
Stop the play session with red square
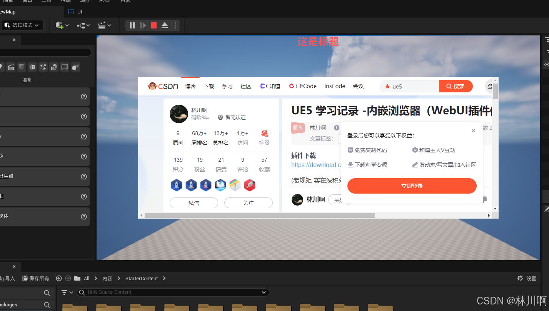(154, 25)
